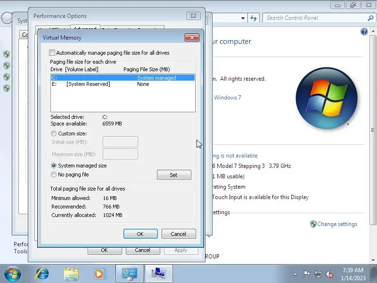Click the second shield icon in left sidebar
The width and height of the screenshot is (377, 283).
(7, 65)
